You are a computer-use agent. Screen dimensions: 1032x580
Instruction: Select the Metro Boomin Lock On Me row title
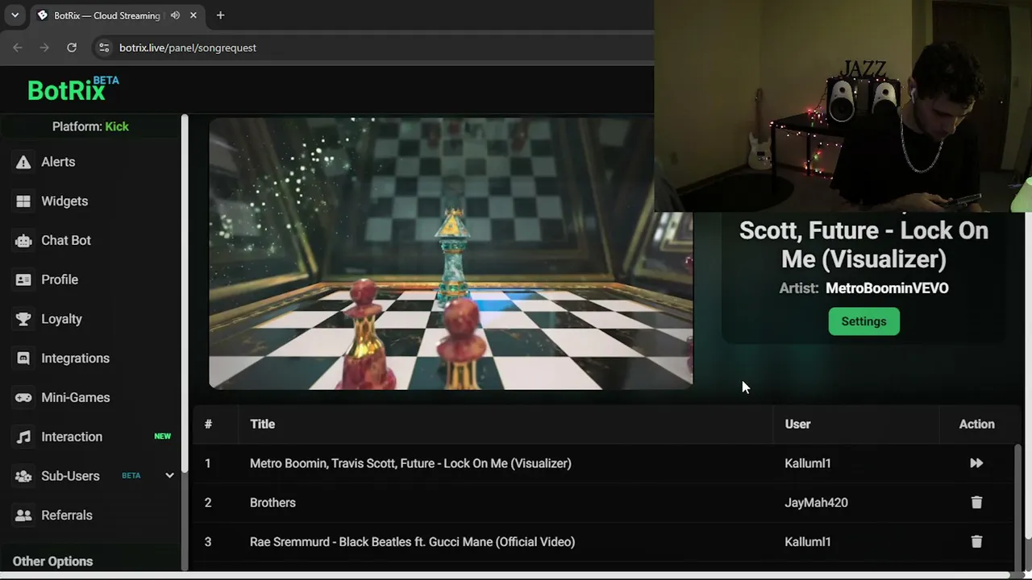[x=410, y=463]
